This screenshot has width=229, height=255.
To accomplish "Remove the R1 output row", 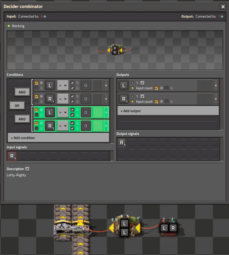I will pos(216,99).
